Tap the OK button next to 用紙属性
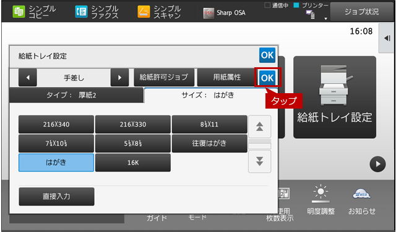Viewport: 396px width, 232px height. pyautogui.click(x=267, y=78)
